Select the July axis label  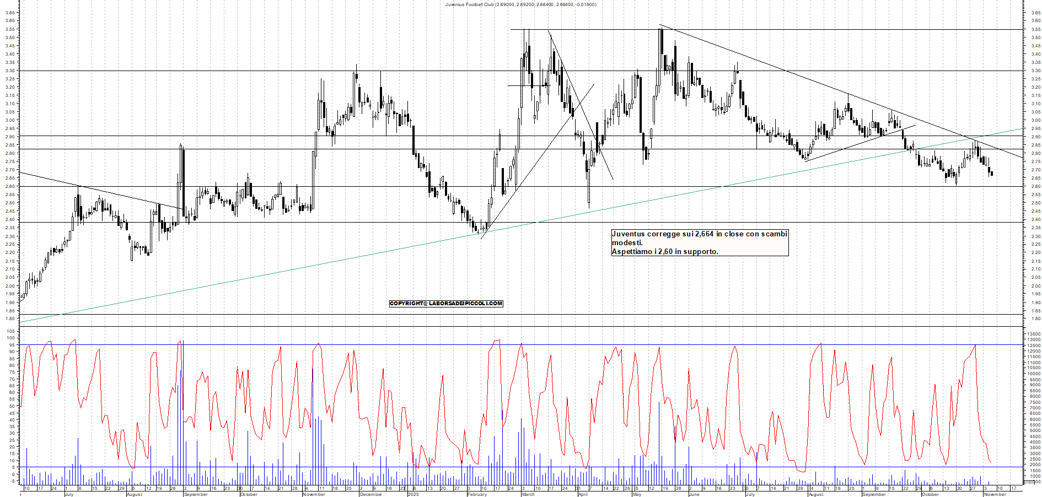coord(69,495)
